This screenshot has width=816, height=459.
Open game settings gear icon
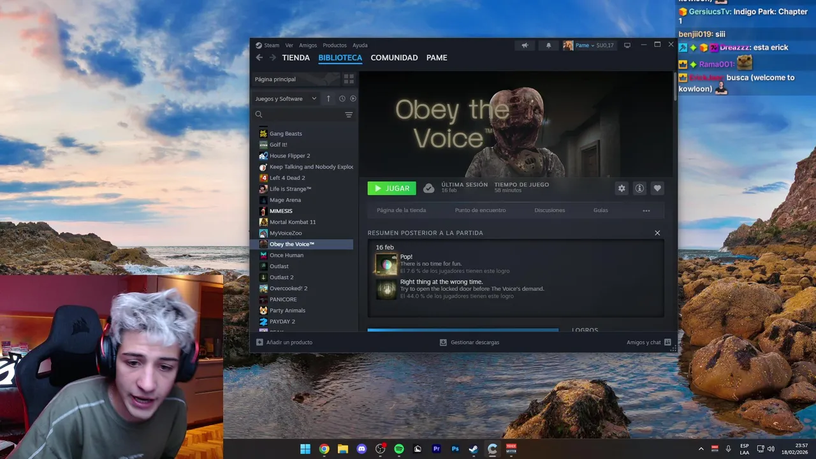click(622, 188)
